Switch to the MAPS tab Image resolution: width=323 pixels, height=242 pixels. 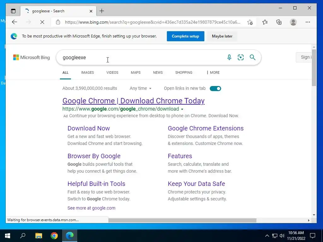(136, 72)
